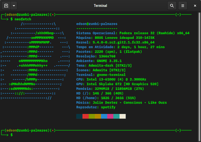This screenshot has width=201, height=142.
Task: Click the Tempo em Atividade line
Action: point(120,47)
